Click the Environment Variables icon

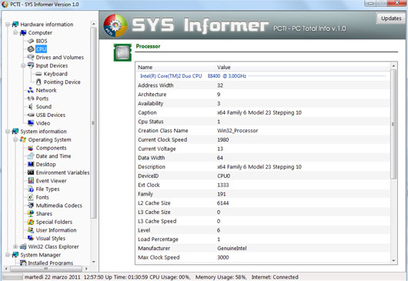(31, 172)
